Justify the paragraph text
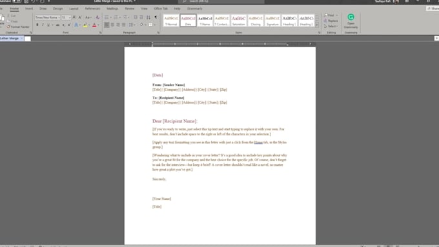Screen dimensions: 439x247 (x=124, y=25)
